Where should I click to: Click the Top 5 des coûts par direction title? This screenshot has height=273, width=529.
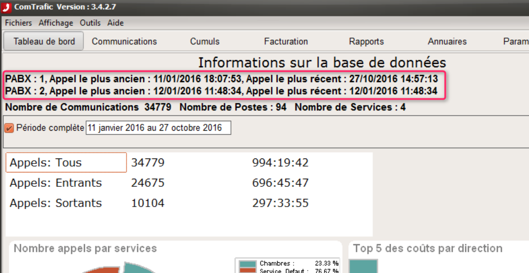[x=428, y=248]
